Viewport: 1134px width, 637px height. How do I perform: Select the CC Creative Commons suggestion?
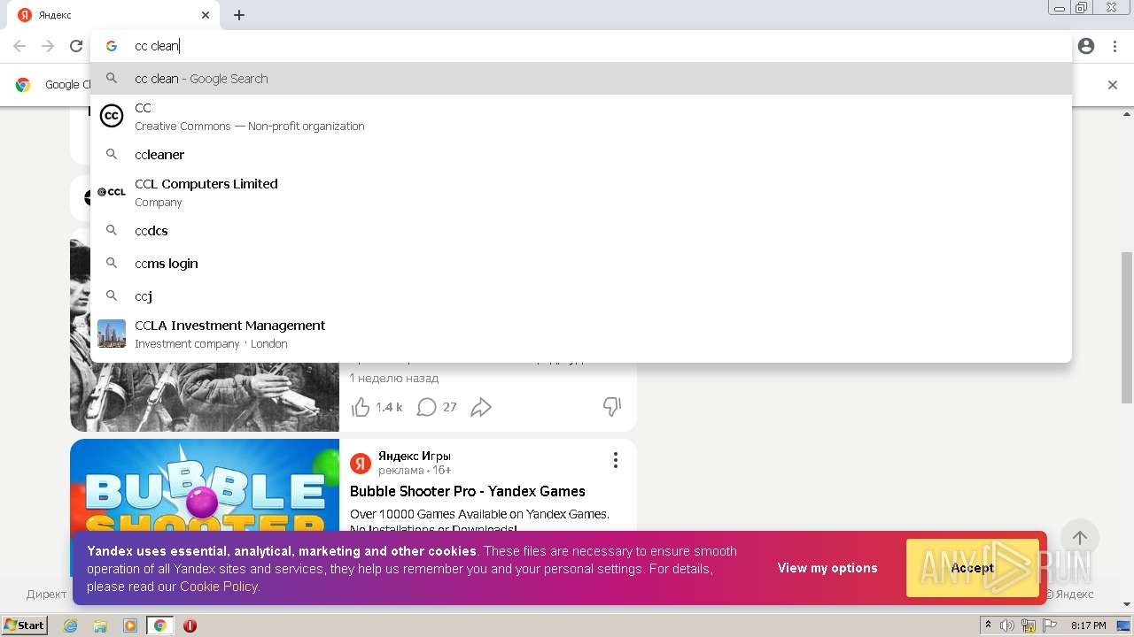[x=580, y=116]
